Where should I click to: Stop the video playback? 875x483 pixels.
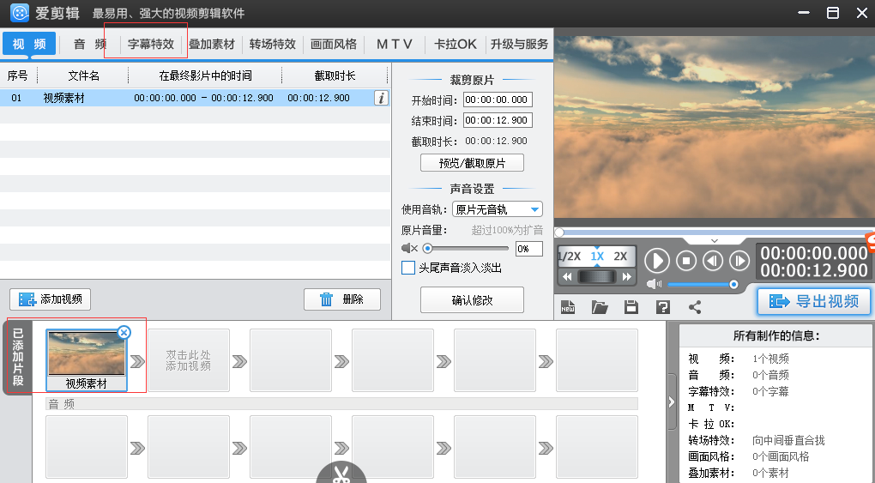pos(685,261)
